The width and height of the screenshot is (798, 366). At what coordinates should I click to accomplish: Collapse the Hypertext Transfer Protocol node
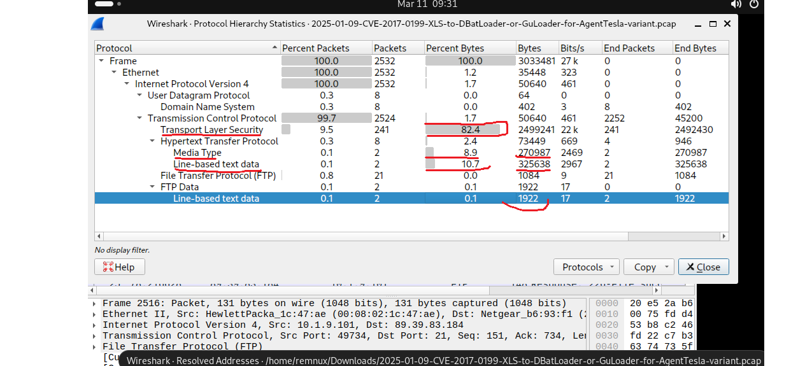pyautogui.click(x=152, y=141)
